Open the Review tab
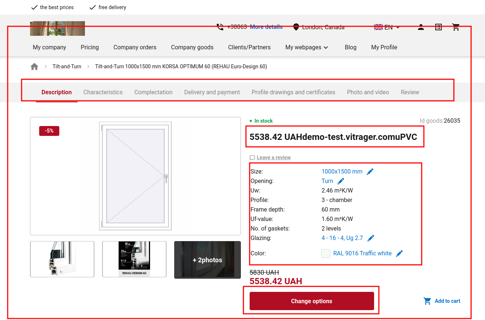Screen dimensions: 485x320 click(410, 92)
